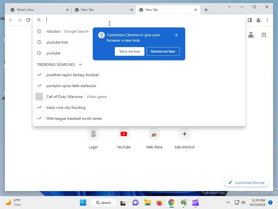Click the lightbulb icon in the tip
The height and width of the screenshot is (209, 278).
(x=102, y=35)
